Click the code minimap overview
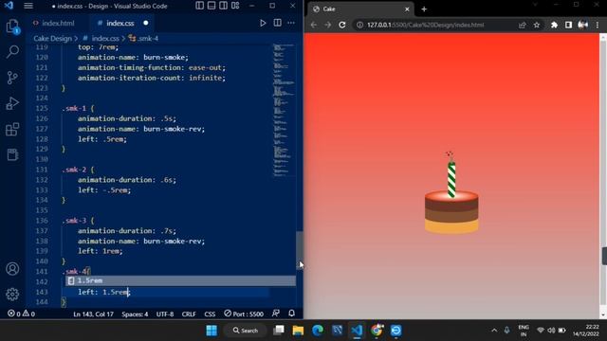Image resolution: width=607 pixels, height=341 pixels. [x=284, y=110]
